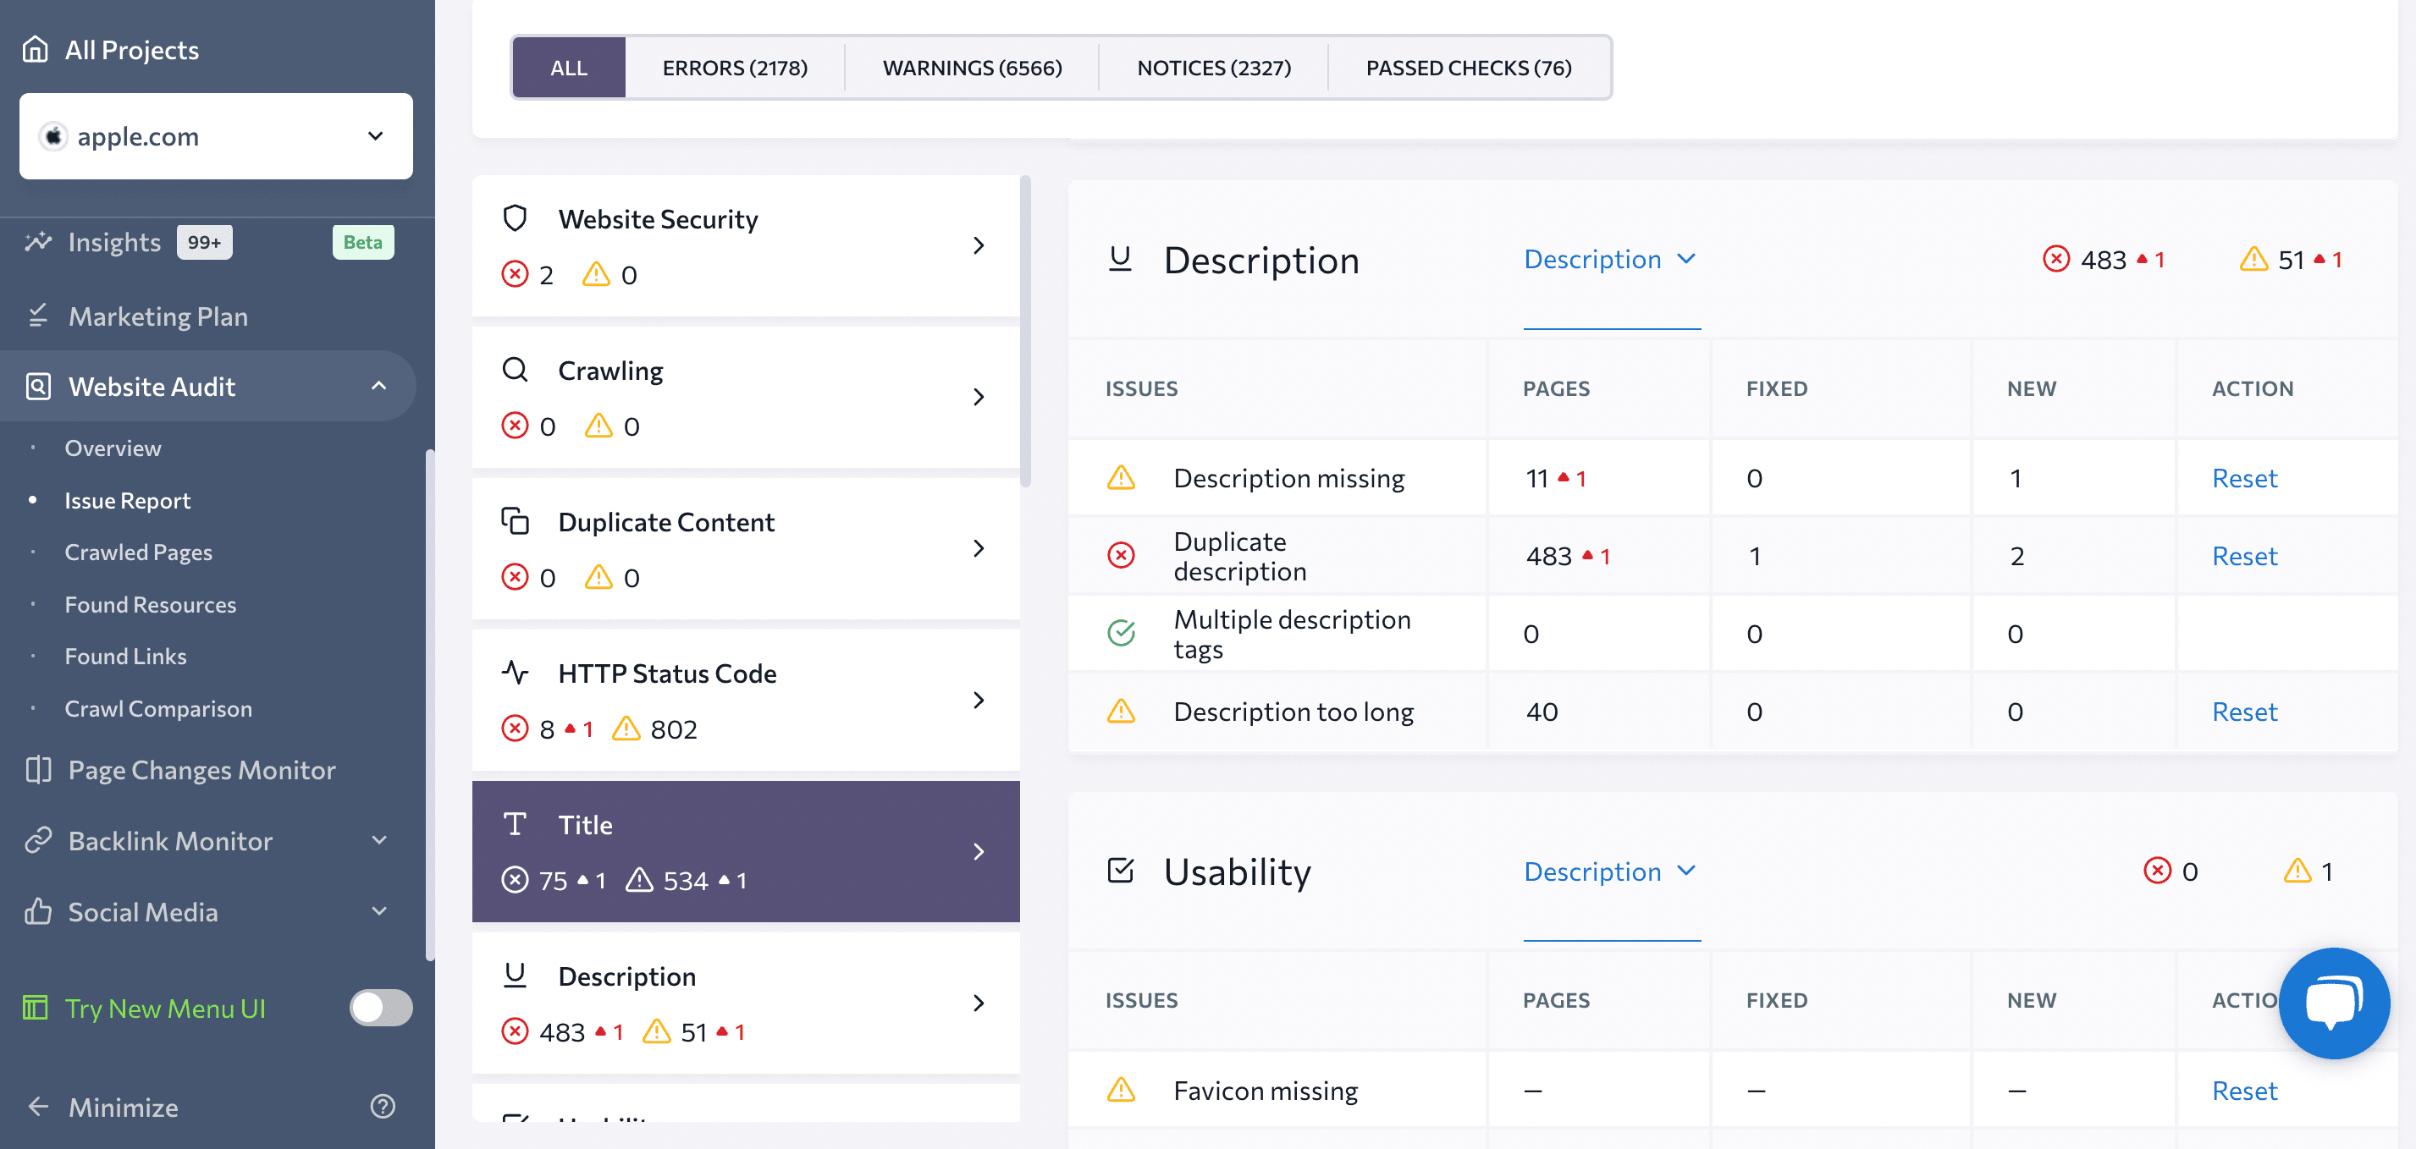
Task: Expand Crawling category arrow
Action: coord(979,397)
